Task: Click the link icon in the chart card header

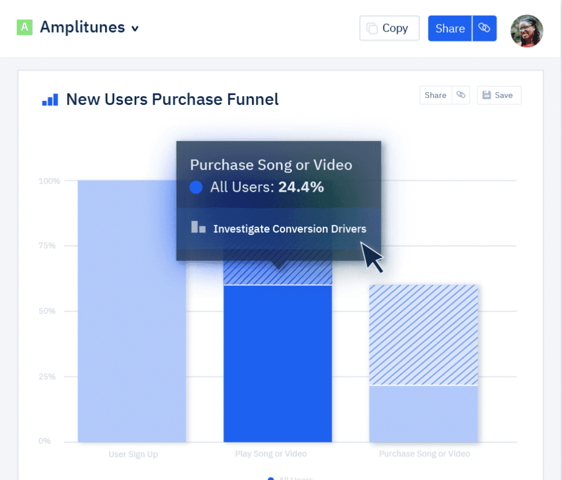Action: [x=460, y=95]
